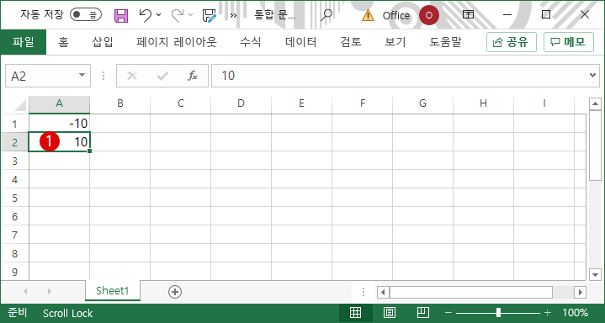Screen dimensions: 605x323
Task: Click the search magnifier icon
Action: coord(326,15)
